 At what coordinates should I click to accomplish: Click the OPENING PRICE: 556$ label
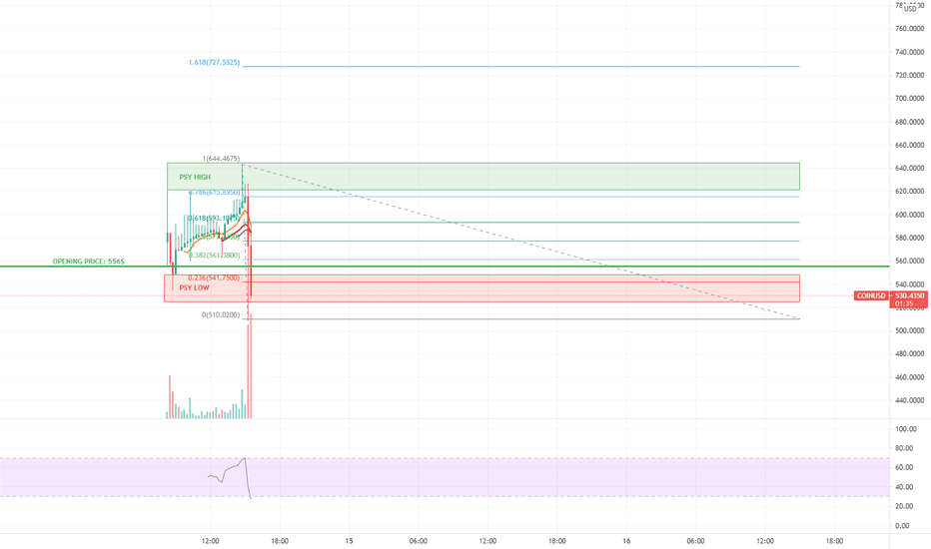pyautogui.click(x=89, y=262)
